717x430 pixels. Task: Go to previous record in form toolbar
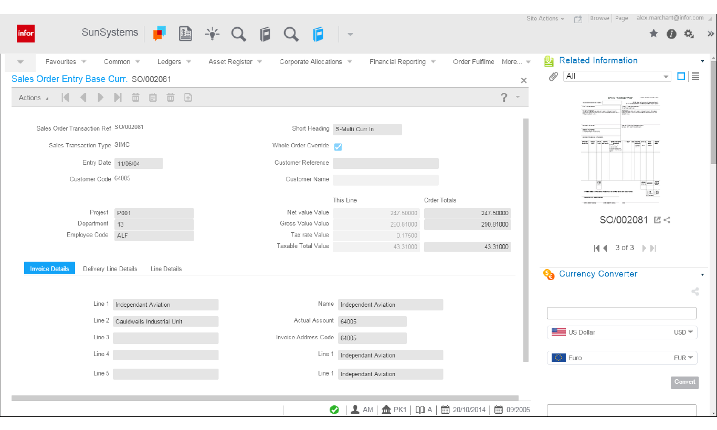click(x=83, y=97)
